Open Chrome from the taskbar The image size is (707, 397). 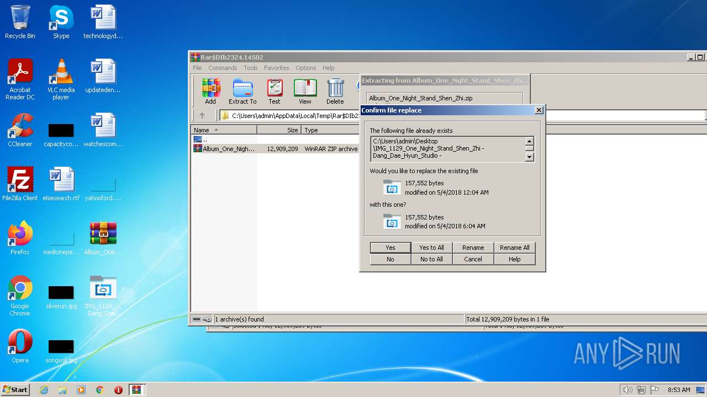click(100, 390)
